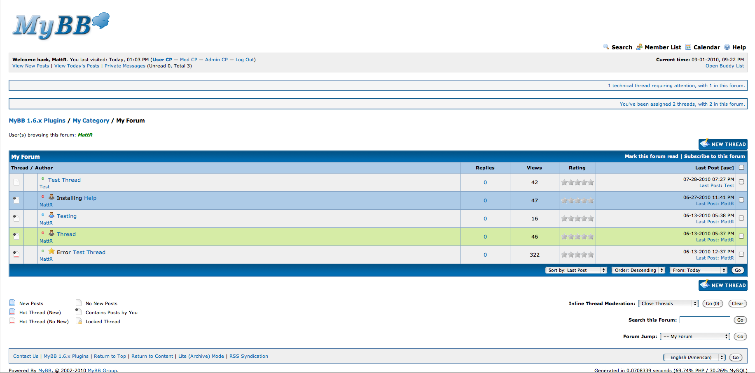Toggle the select-all checkbox in Last Post header
Image resolution: width=755 pixels, height=373 pixels.
741,167
